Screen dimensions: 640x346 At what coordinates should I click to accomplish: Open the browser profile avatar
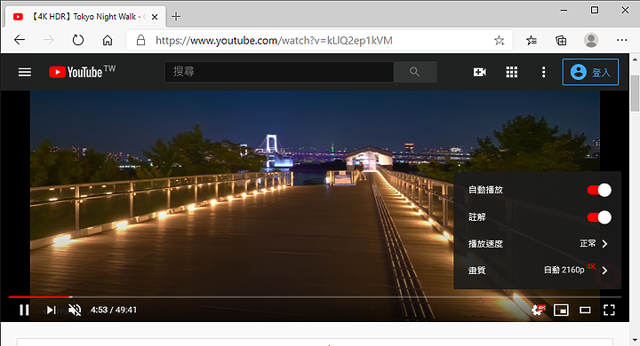[591, 40]
